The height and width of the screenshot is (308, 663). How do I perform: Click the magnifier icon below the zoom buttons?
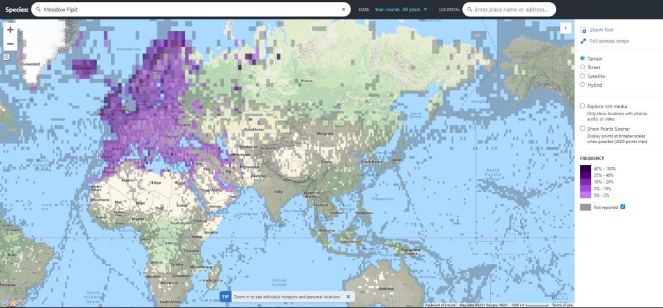pos(6,57)
